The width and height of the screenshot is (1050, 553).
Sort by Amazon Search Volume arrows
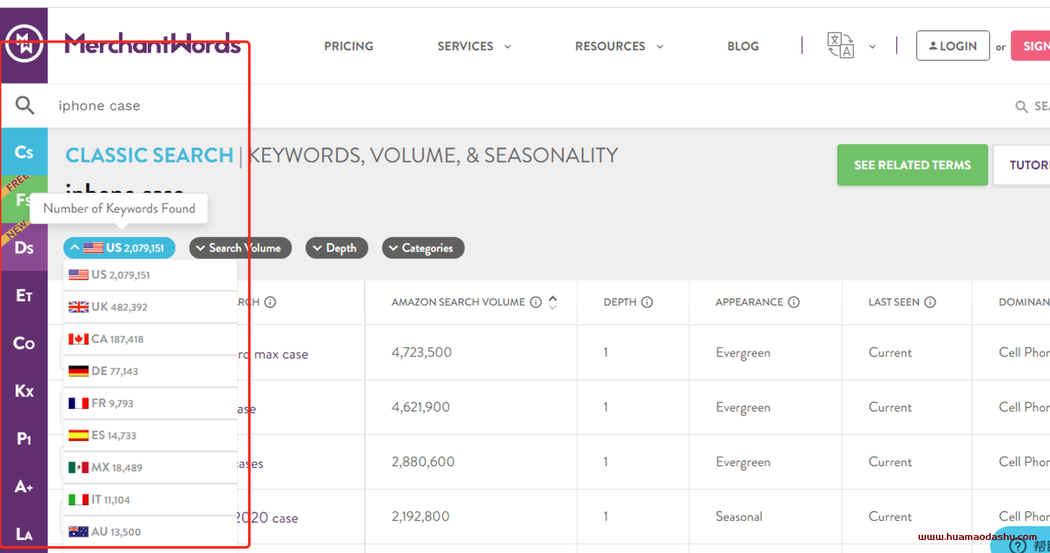(x=553, y=303)
